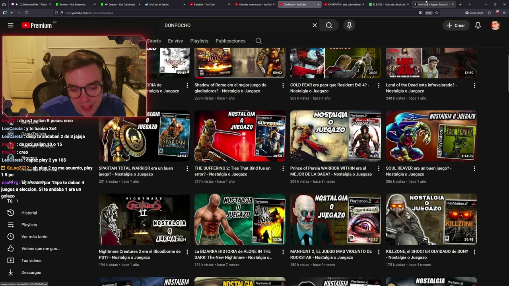Go back with the browser back arrow
The width and height of the screenshot is (509, 286).
[12, 13]
